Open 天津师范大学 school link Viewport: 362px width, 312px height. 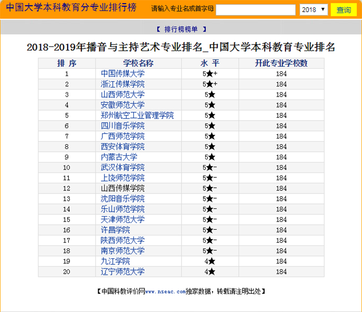click(123, 219)
